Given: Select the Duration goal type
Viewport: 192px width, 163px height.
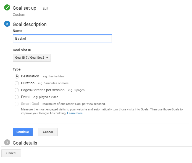Looking at the screenshot, I should 17,83.
